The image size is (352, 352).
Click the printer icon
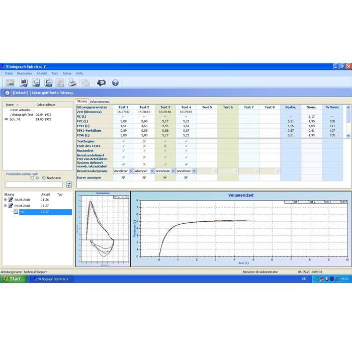(72, 82)
